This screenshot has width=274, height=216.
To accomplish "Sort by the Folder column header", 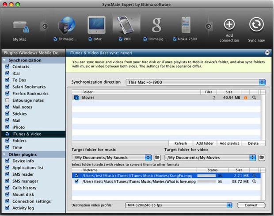I will coord(141,92).
